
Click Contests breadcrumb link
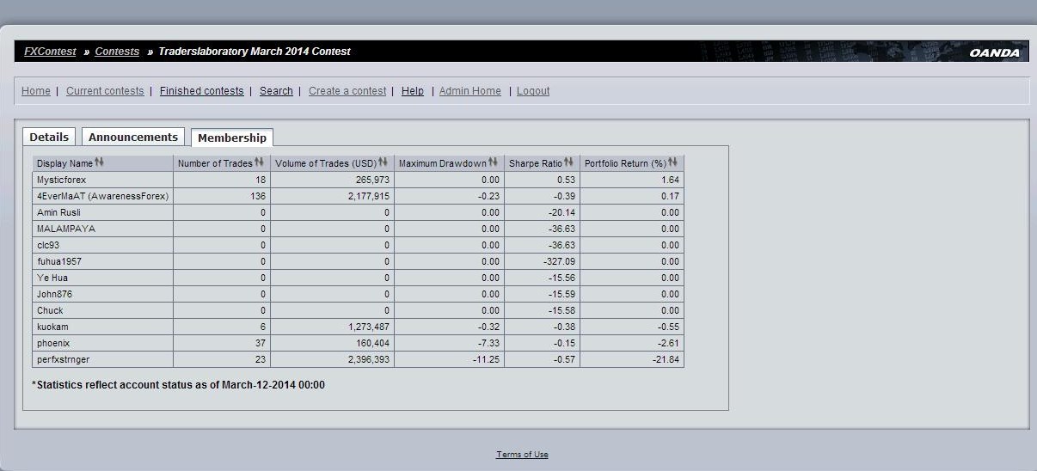coord(117,52)
